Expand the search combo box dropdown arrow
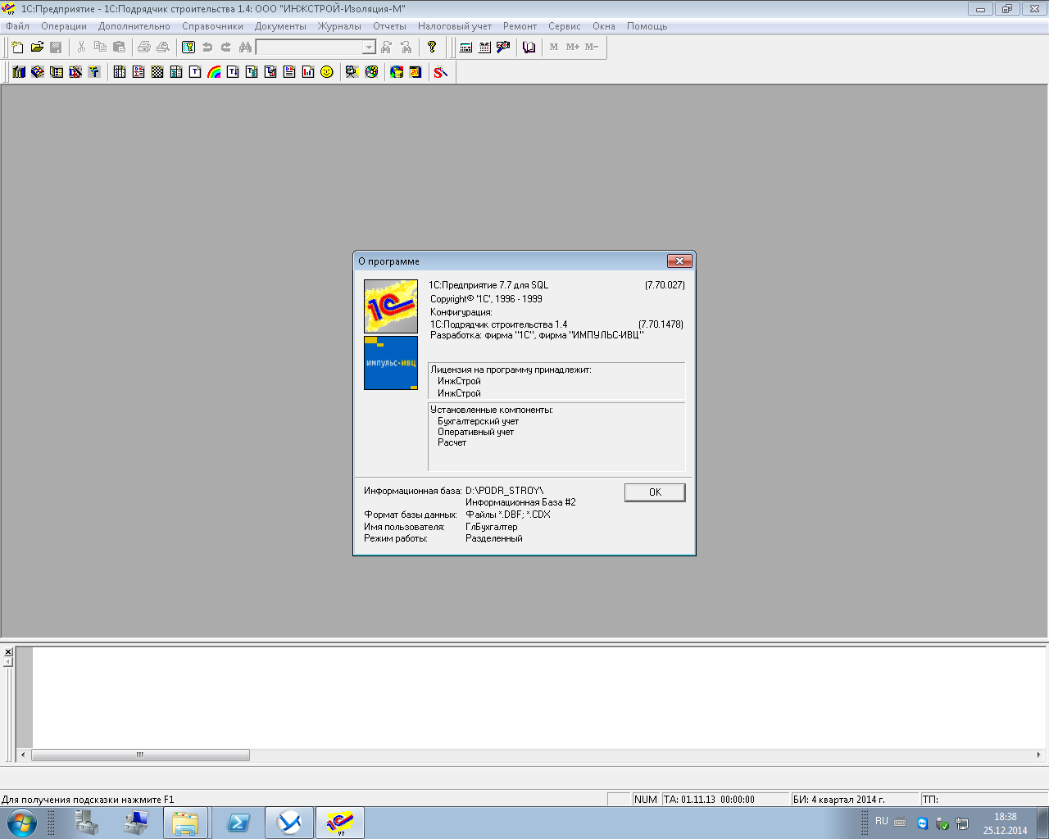 (x=369, y=48)
